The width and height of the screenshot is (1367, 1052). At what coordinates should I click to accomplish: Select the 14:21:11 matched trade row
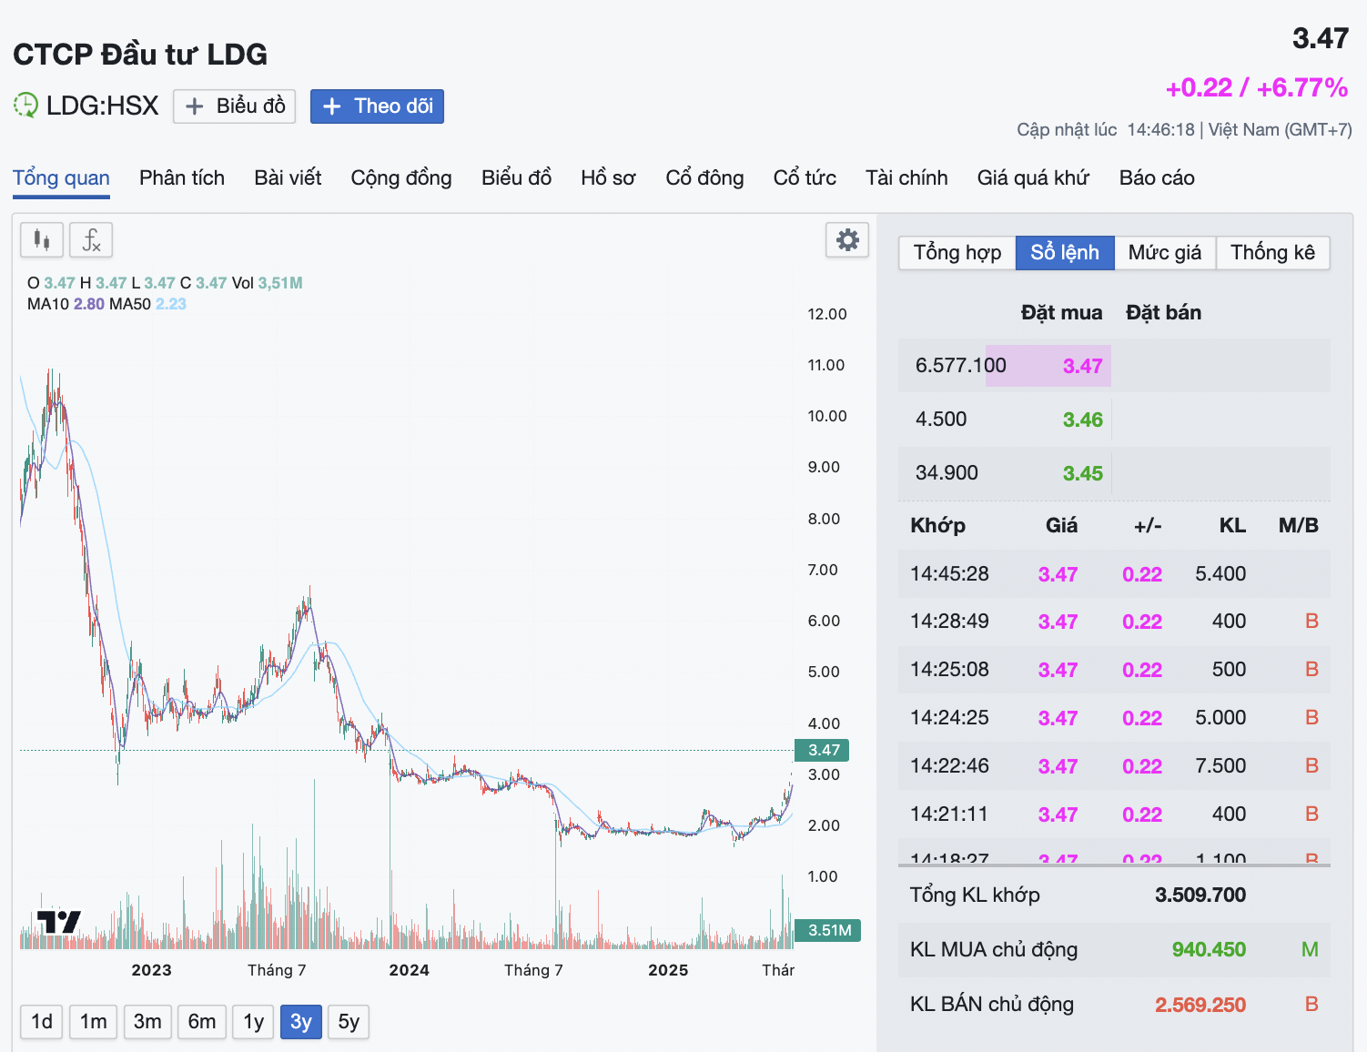coord(1114,814)
